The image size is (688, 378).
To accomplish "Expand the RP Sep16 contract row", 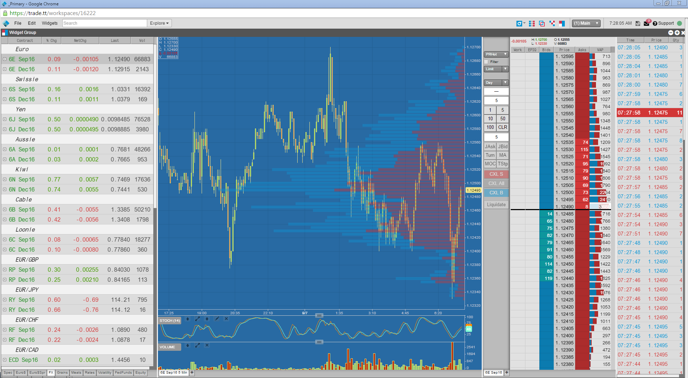I will [x=5, y=270].
